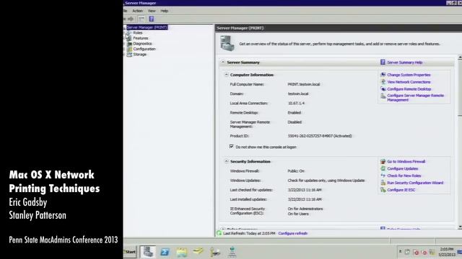
Task: Click the large server overview icon
Action: [x=227, y=43]
